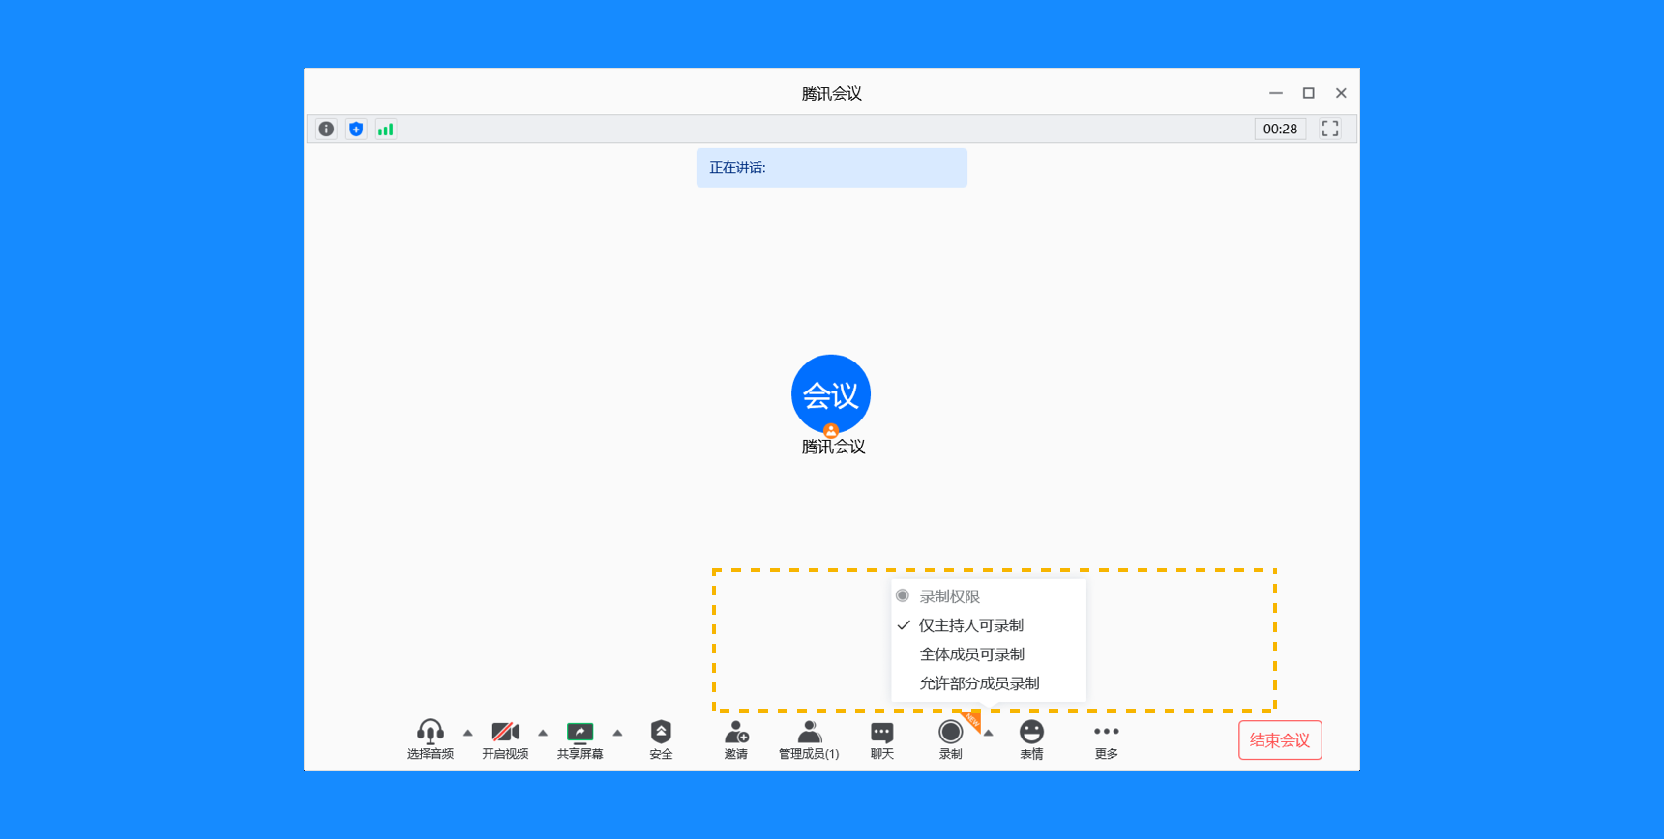Collapse the recording permissions arrow beside 录制
This screenshot has width=1664, height=839.
click(x=989, y=733)
